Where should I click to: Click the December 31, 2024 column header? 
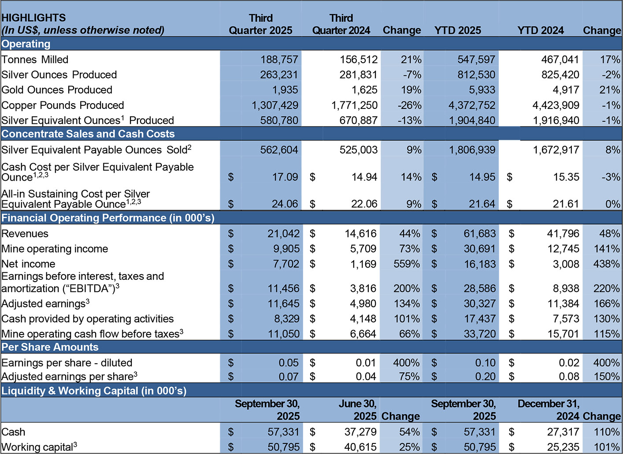548,410
